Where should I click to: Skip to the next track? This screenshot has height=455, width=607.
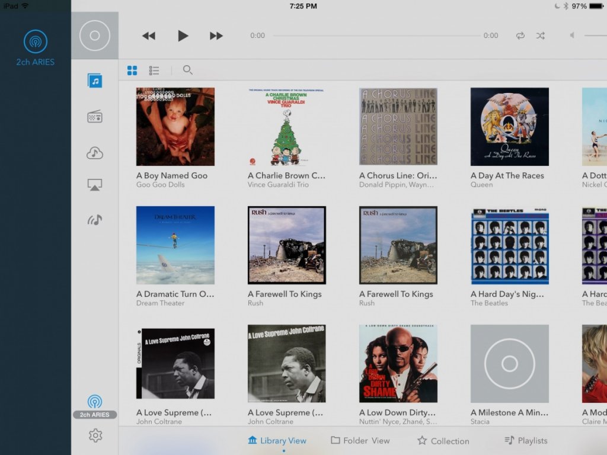coord(216,36)
